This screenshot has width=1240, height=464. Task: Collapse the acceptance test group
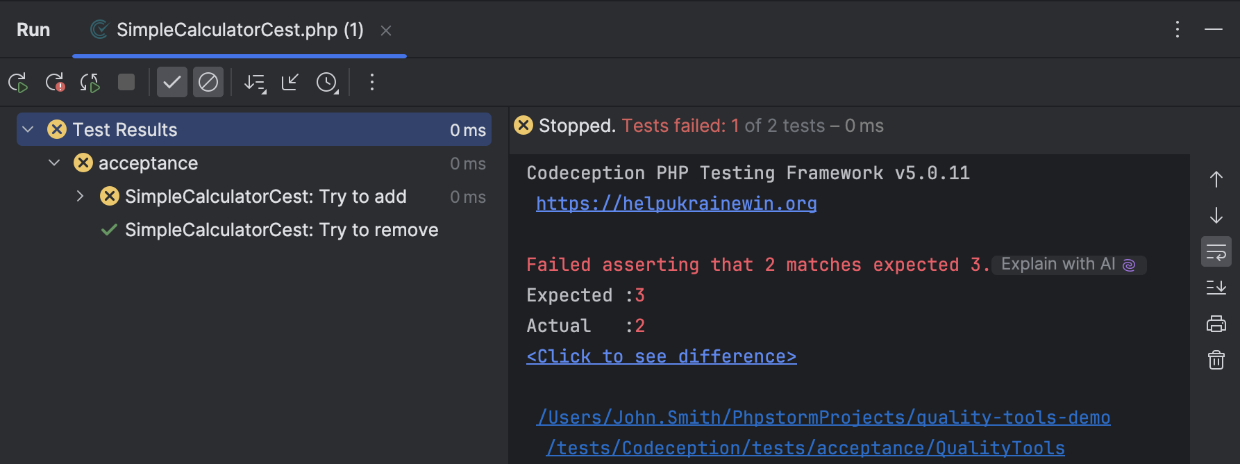[54, 163]
